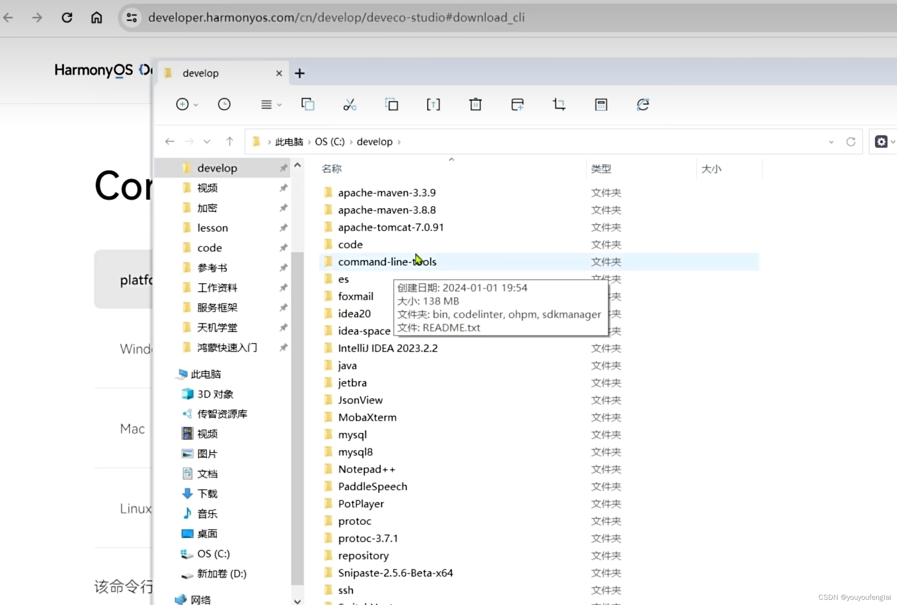The width and height of the screenshot is (897, 605).
Task: Click the paste toolbar icon
Action: 392,104
